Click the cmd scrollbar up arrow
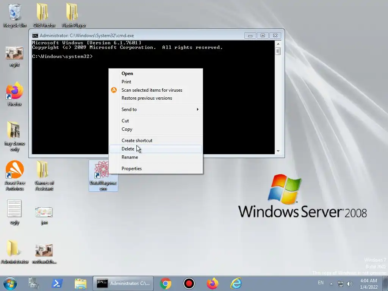Screen dimensions: 388x291 (x=278, y=44)
